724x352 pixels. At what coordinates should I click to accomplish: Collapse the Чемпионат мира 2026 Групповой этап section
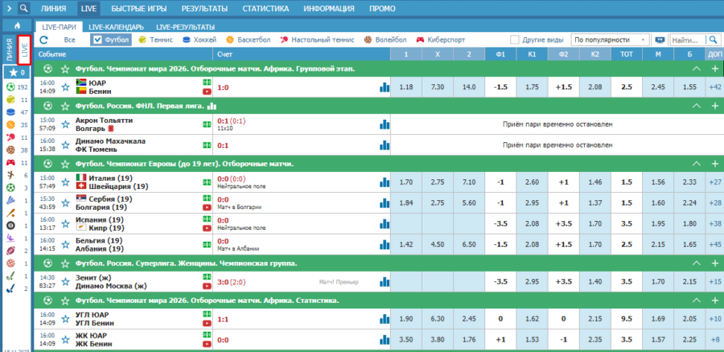697,68
